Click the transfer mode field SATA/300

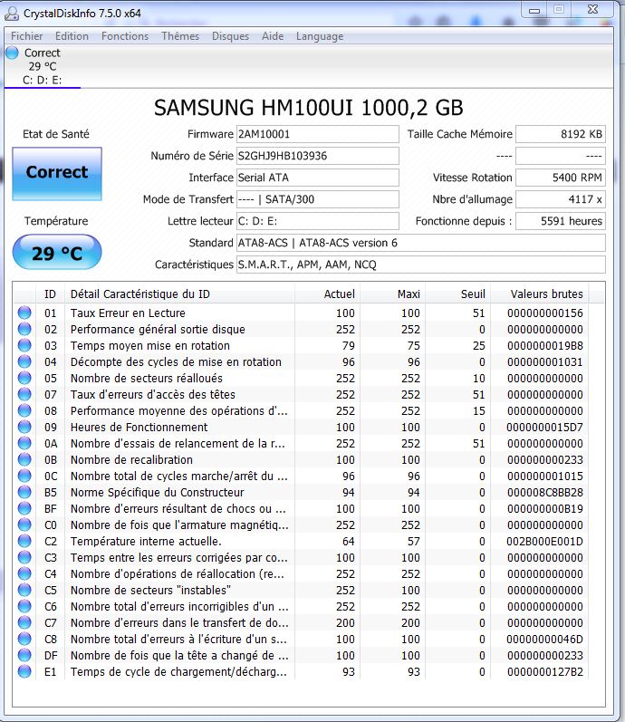[x=317, y=199]
